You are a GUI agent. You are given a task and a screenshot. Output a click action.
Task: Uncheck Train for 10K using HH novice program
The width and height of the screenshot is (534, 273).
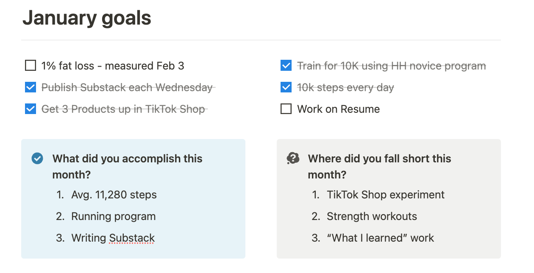(286, 66)
